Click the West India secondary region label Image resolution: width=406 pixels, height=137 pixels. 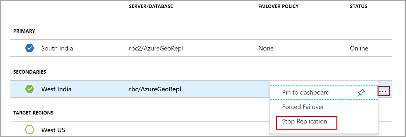click(56, 89)
